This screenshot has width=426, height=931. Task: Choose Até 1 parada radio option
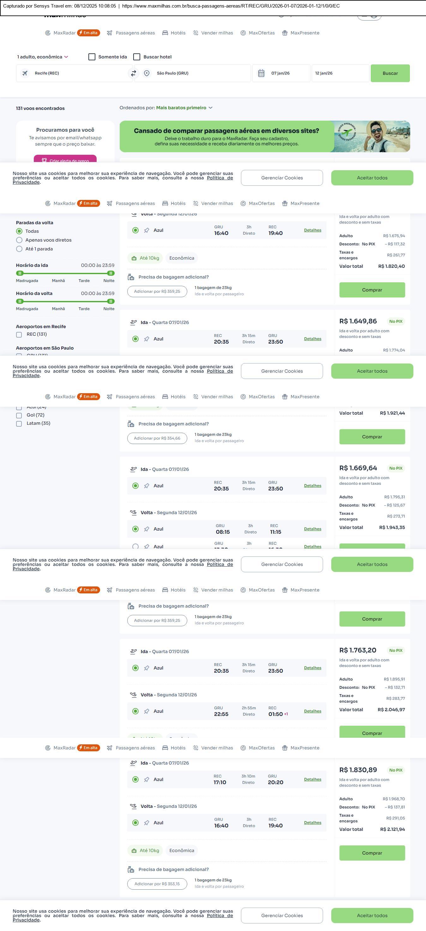click(x=20, y=249)
